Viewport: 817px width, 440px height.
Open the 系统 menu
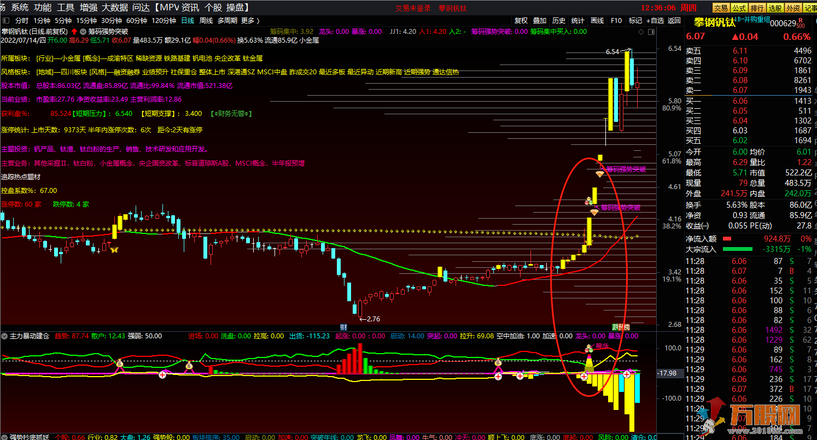click(x=20, y=8)
